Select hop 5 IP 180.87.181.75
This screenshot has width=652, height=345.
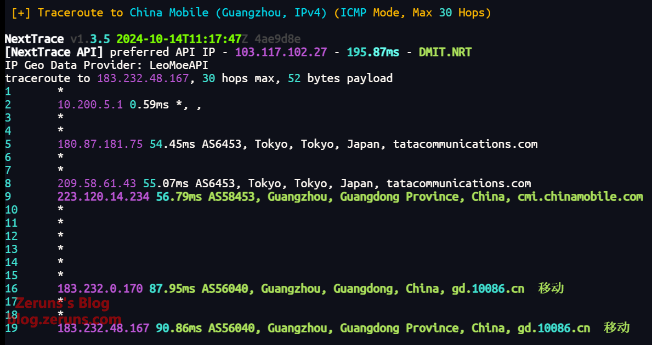pyautogui.click(x=100, y=144)
